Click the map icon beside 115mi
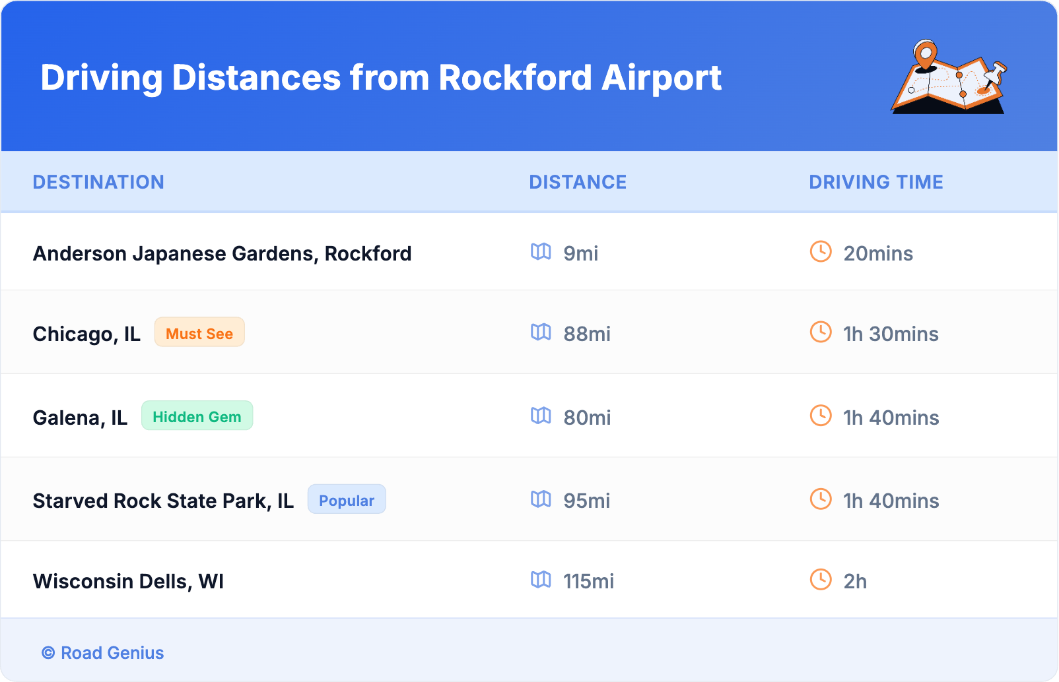1059x682 pixels. pyautogui.click(x=541, y=580)
